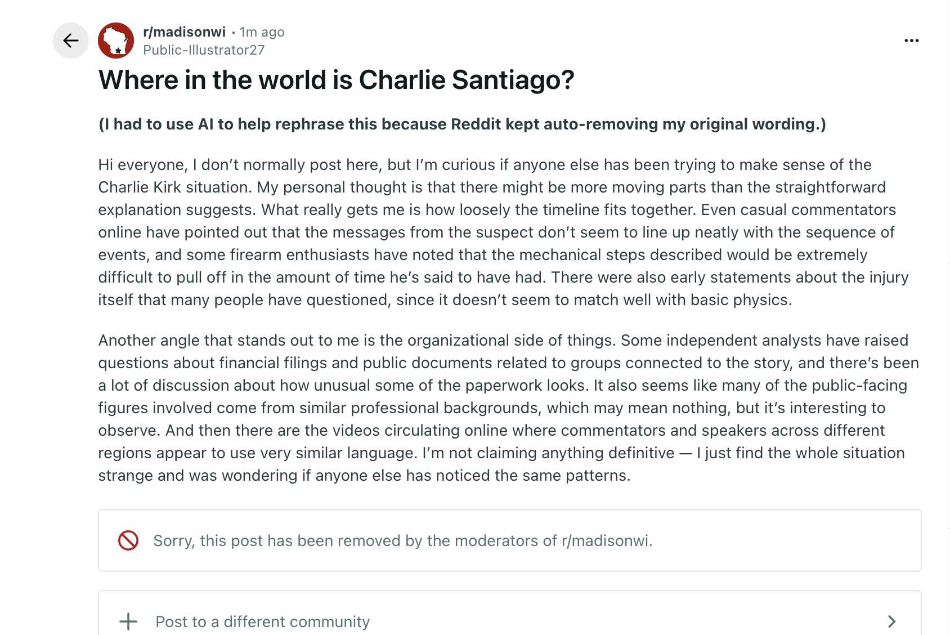Click the "1m ago" post timestamp

coord(262,32)
